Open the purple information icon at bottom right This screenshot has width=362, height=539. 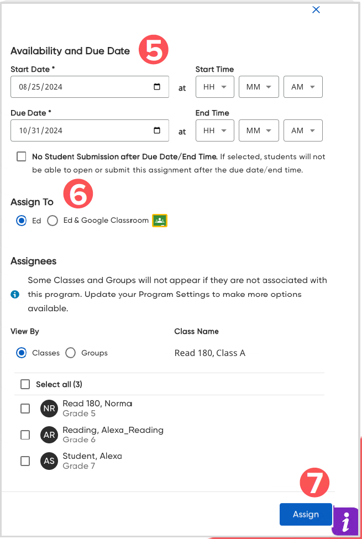(346, 521)
